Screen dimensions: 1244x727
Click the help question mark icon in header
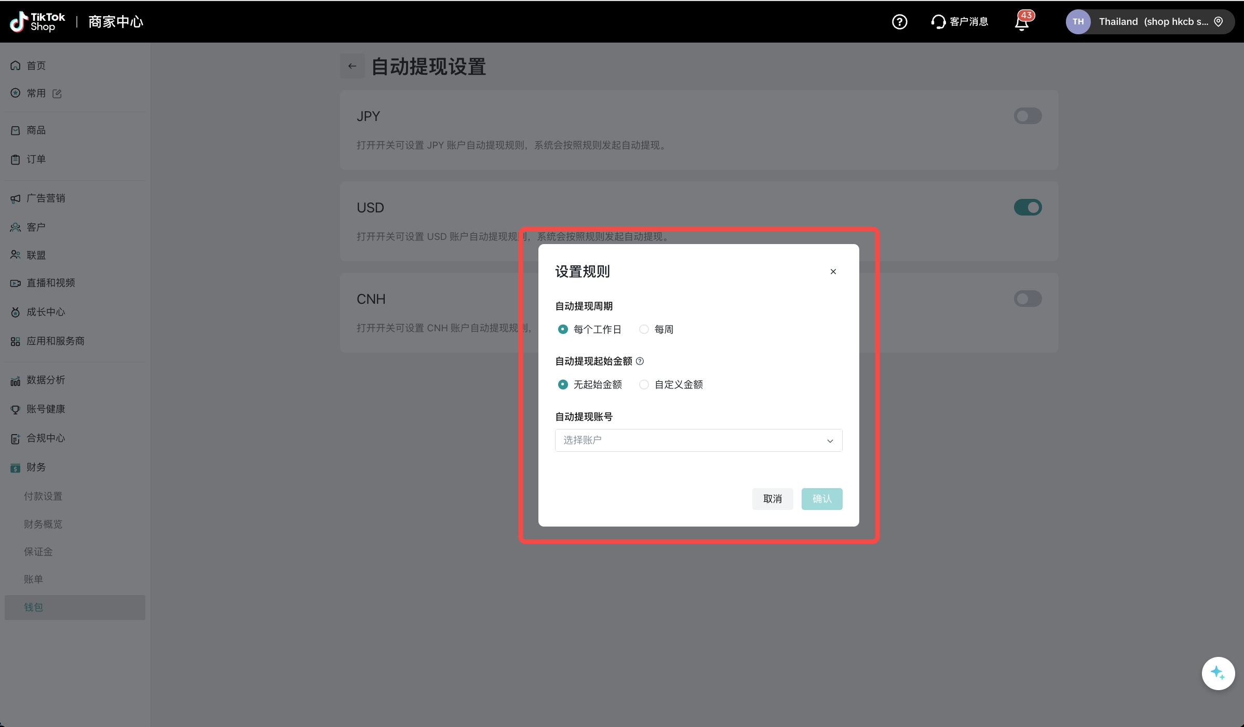[x=899, y=22]
